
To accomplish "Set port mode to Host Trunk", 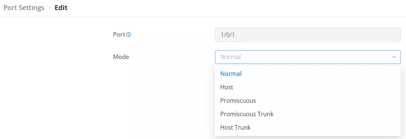I will 308,127.
